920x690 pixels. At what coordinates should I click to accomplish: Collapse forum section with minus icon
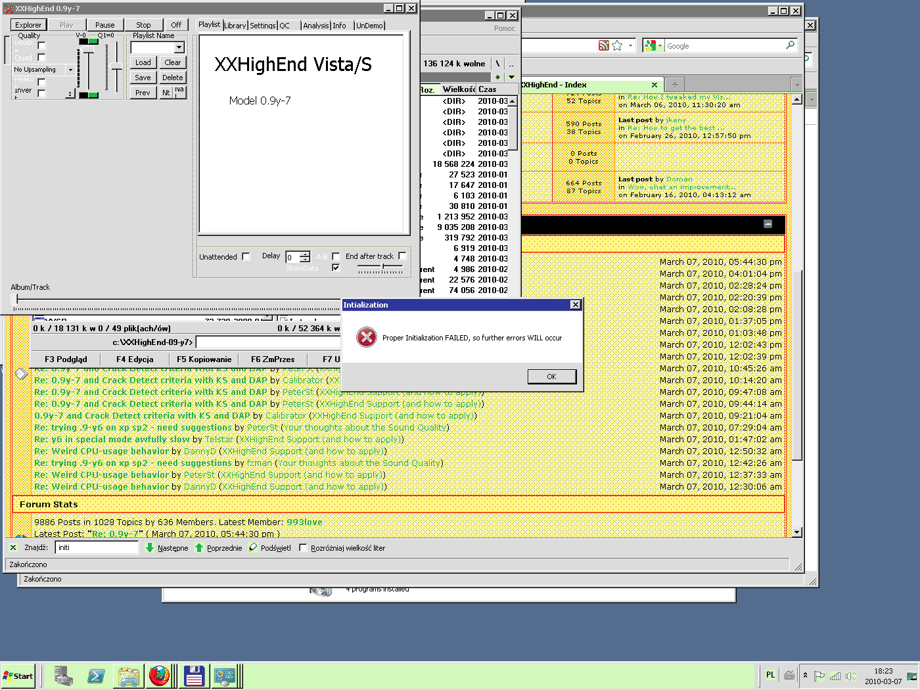click(768, 224)
